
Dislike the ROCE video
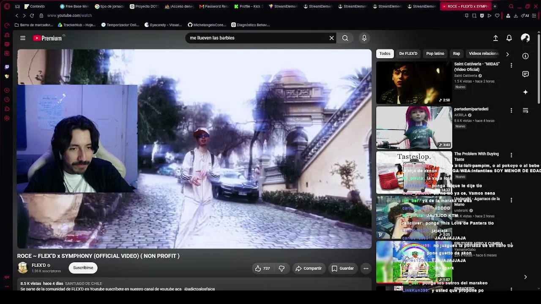coord(281,269)
